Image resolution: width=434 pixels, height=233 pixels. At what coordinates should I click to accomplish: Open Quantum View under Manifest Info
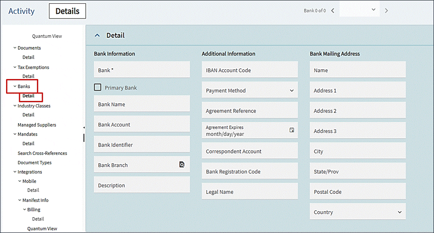coord(42,228)
